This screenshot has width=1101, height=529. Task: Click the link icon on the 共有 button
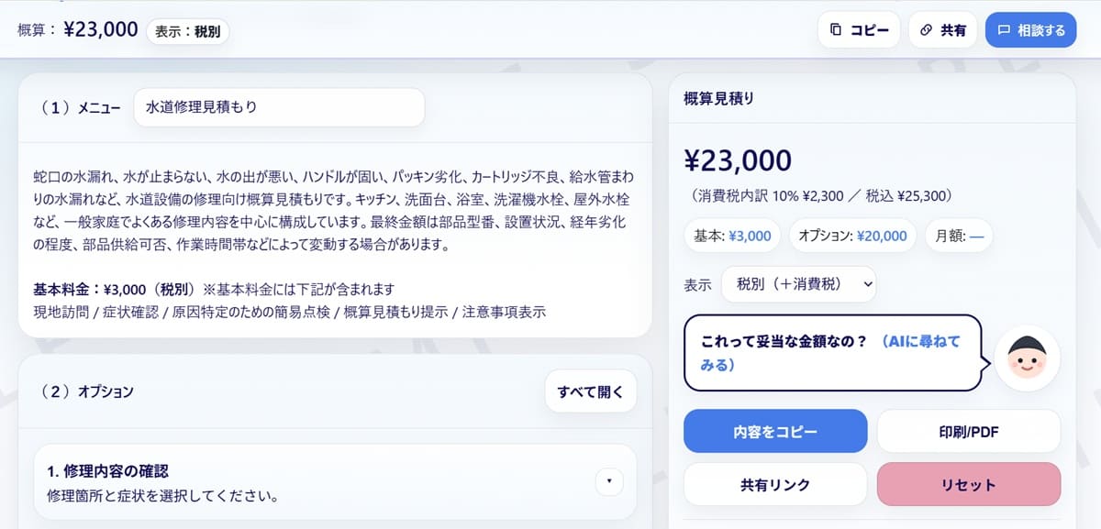click(x=924, y=29)
